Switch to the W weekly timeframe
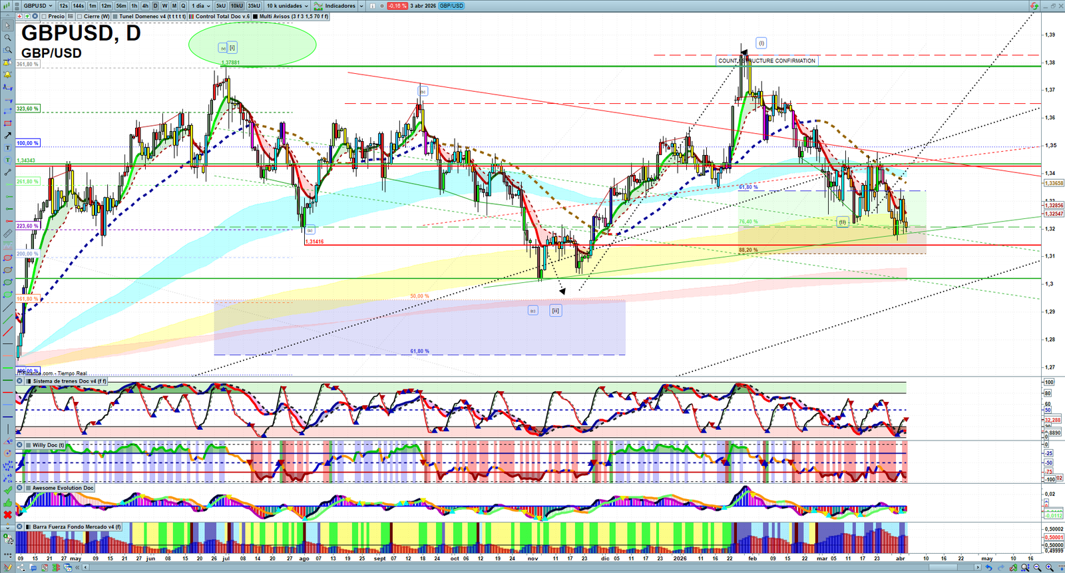The width and height of the screenshot is (1065, 573). tap(165, 5)
